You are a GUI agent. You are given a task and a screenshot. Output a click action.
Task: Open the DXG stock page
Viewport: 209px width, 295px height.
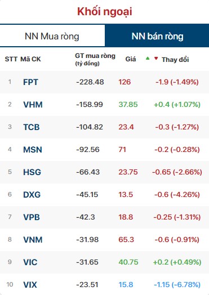(32, 195)
